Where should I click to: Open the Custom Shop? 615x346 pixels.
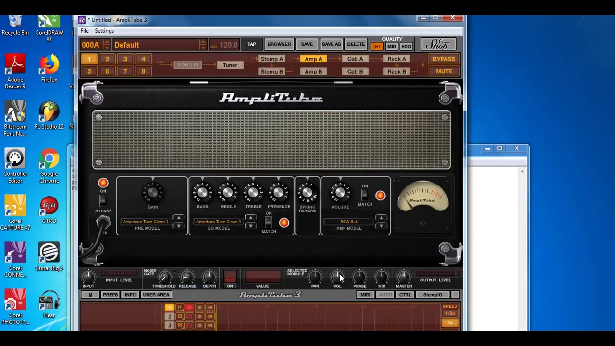click(x=438, y=45)
